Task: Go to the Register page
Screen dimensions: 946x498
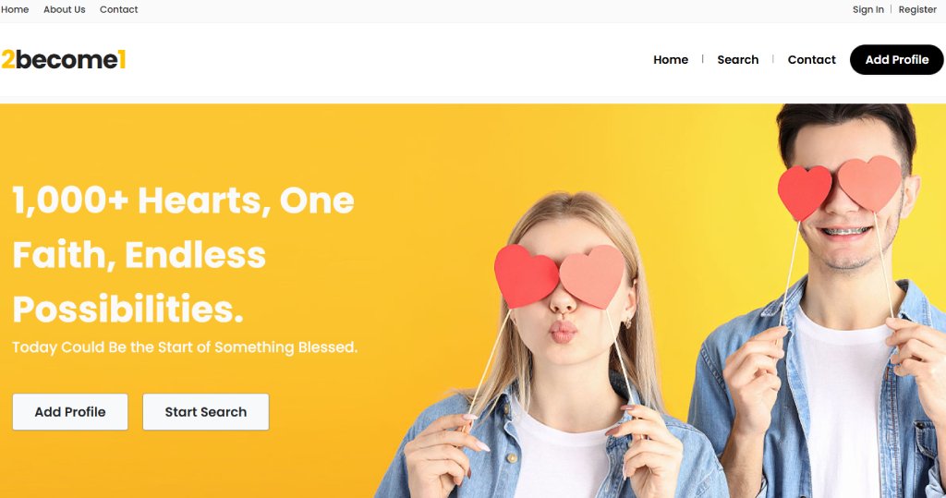Action: (x=917, y=9)
